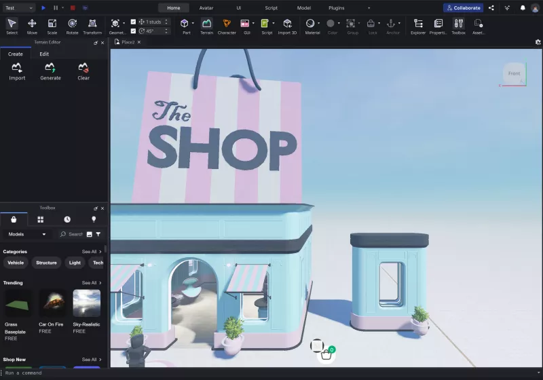
Task: Activate the Rotate tool
Action: [72, 26]
